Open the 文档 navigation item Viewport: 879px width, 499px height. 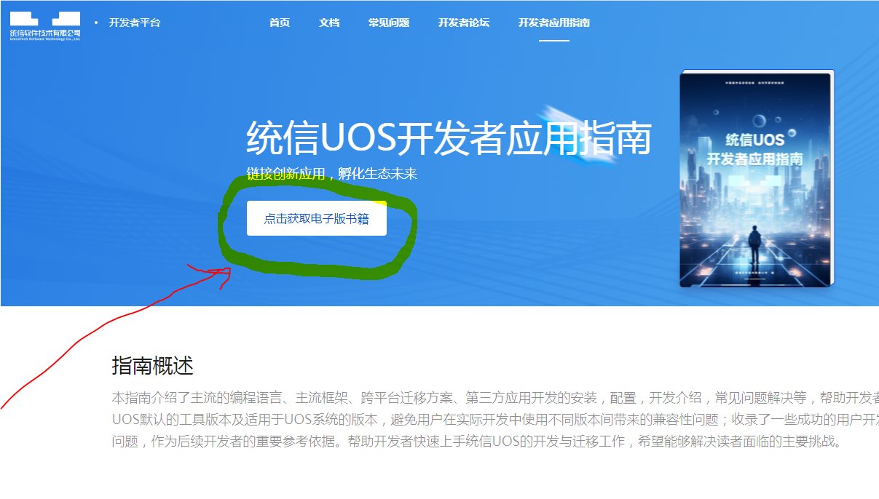point(328,23)
